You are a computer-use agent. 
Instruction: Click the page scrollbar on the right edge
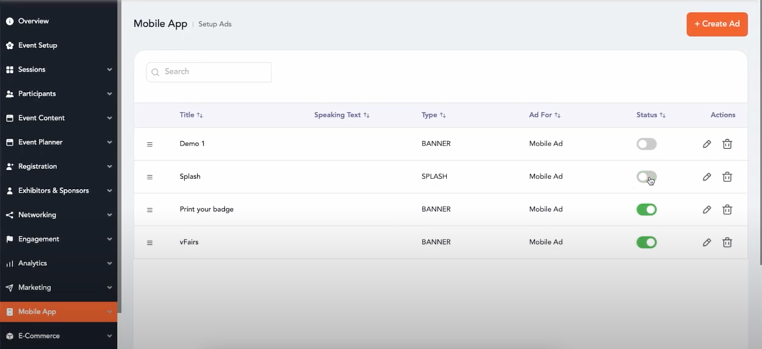(x=760, y=133)
